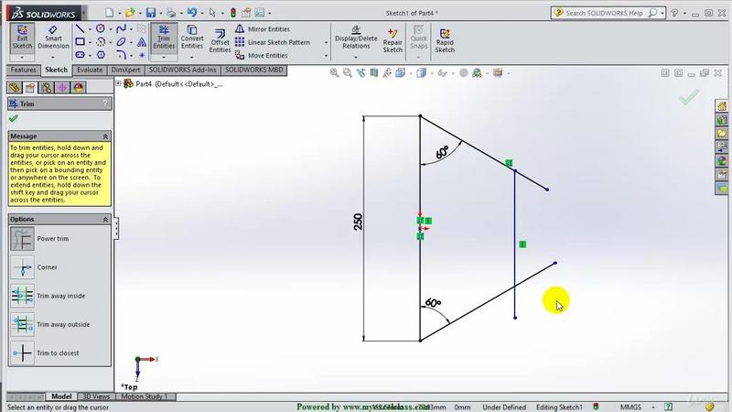Click the Exit Sketch button

tap(22, 38)
